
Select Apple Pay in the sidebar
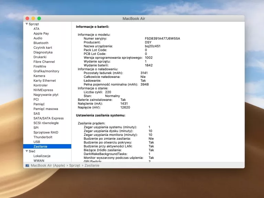41,33
